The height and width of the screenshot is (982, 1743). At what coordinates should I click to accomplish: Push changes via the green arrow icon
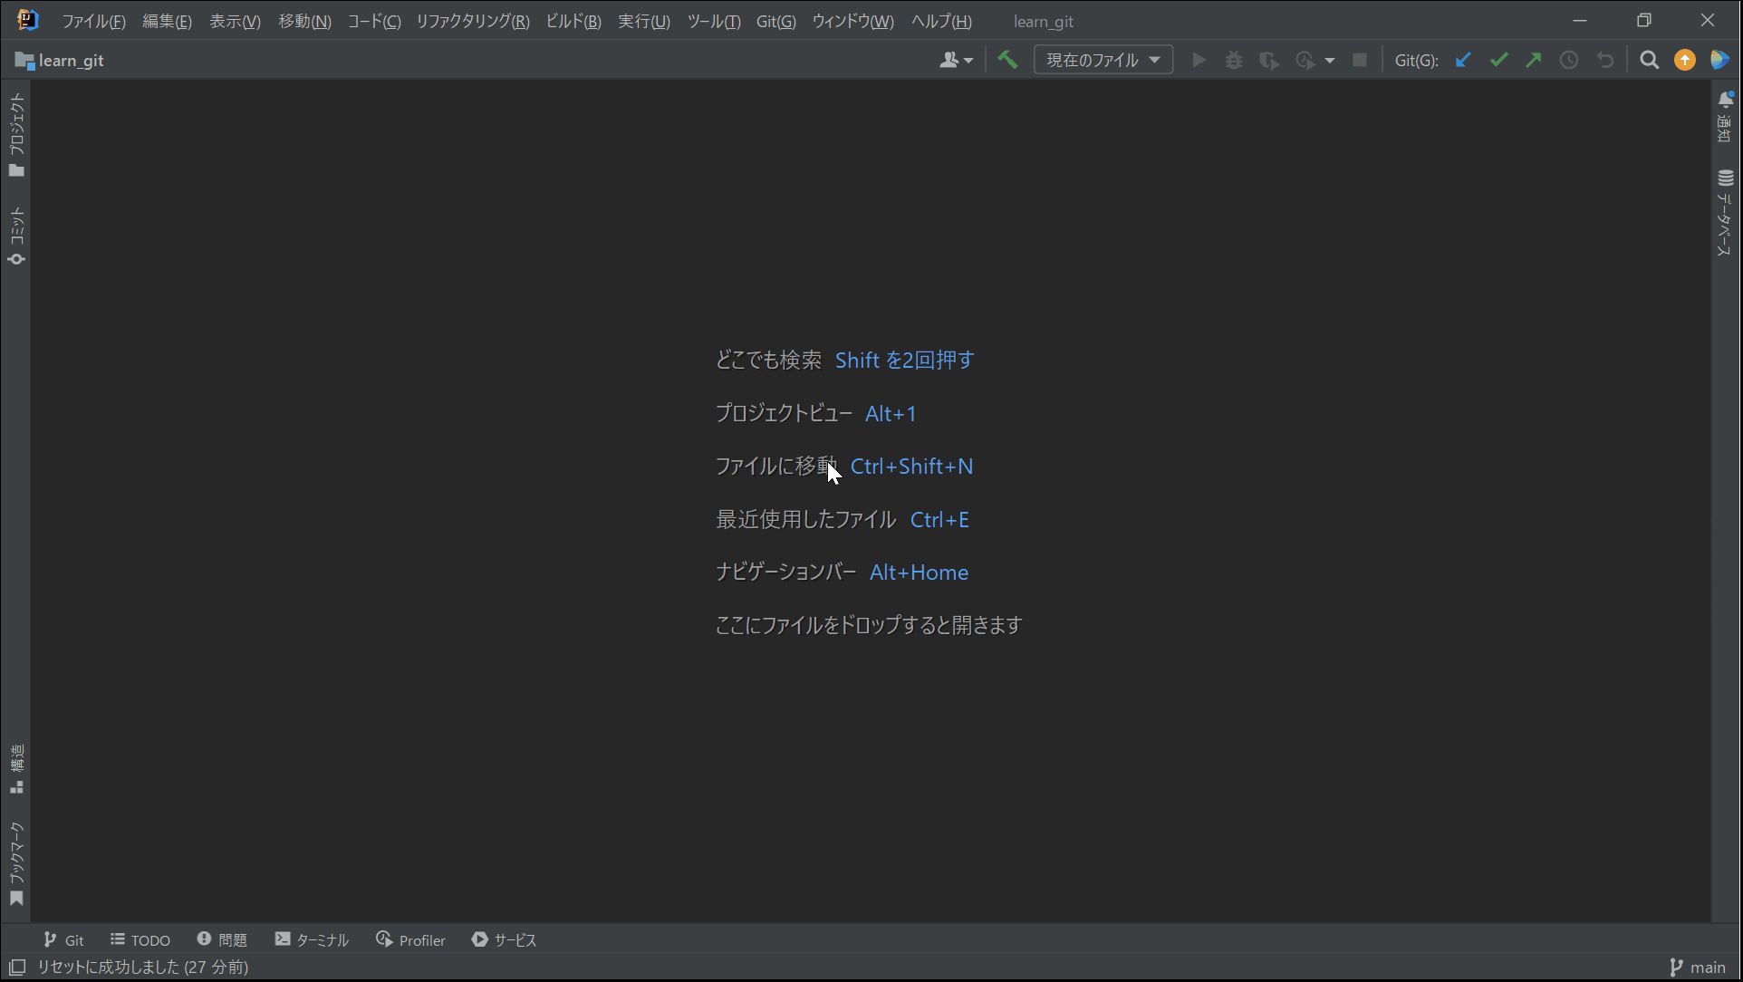click(x=1534, y=60)
